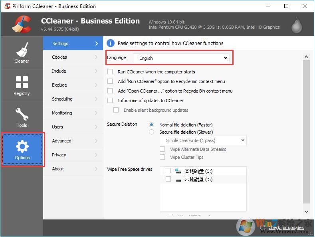315x237 pixels.
Task: Select Secure file deletion (Slower)
Action: [151, 132]
